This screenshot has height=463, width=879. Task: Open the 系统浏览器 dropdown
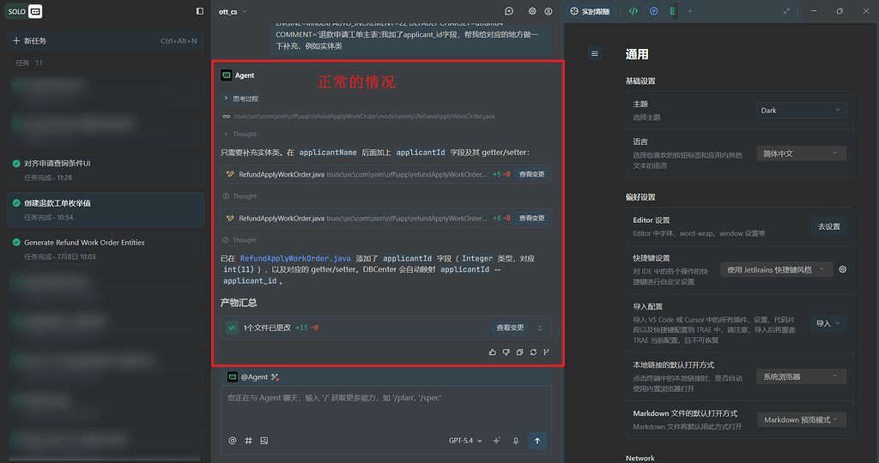click(x=801, y=376)
